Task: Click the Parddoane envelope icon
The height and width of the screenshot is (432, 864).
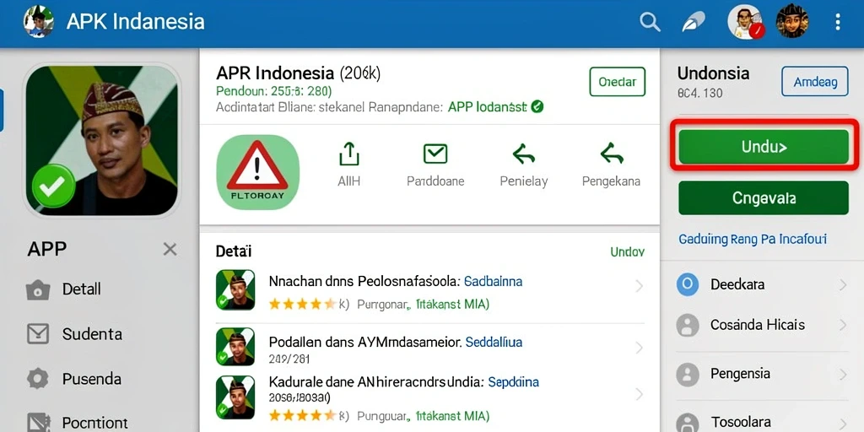Action: click(435, 154)
